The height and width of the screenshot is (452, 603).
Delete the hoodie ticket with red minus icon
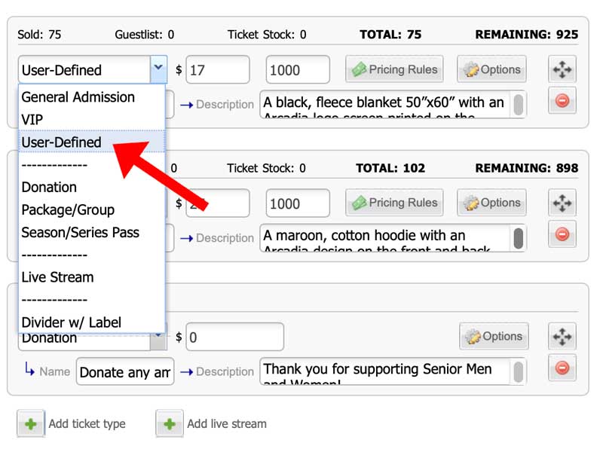point(562,234)
